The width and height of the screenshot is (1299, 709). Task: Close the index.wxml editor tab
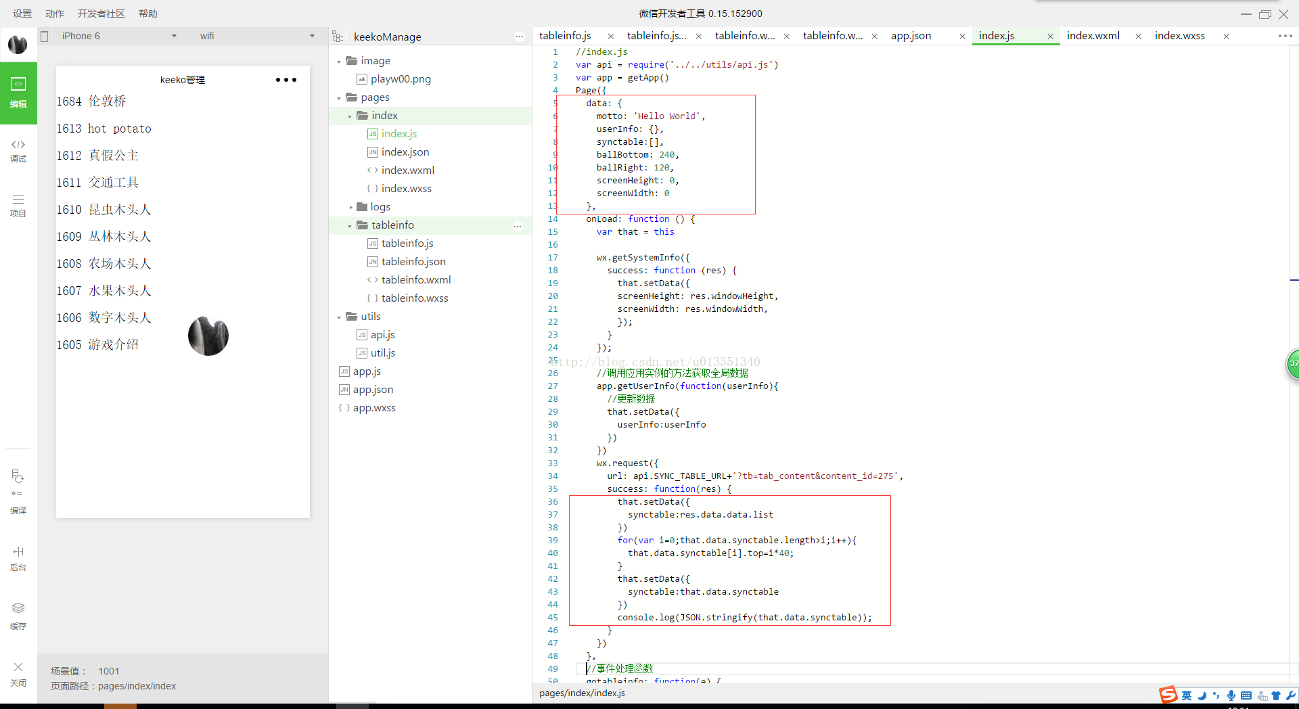1138,37
